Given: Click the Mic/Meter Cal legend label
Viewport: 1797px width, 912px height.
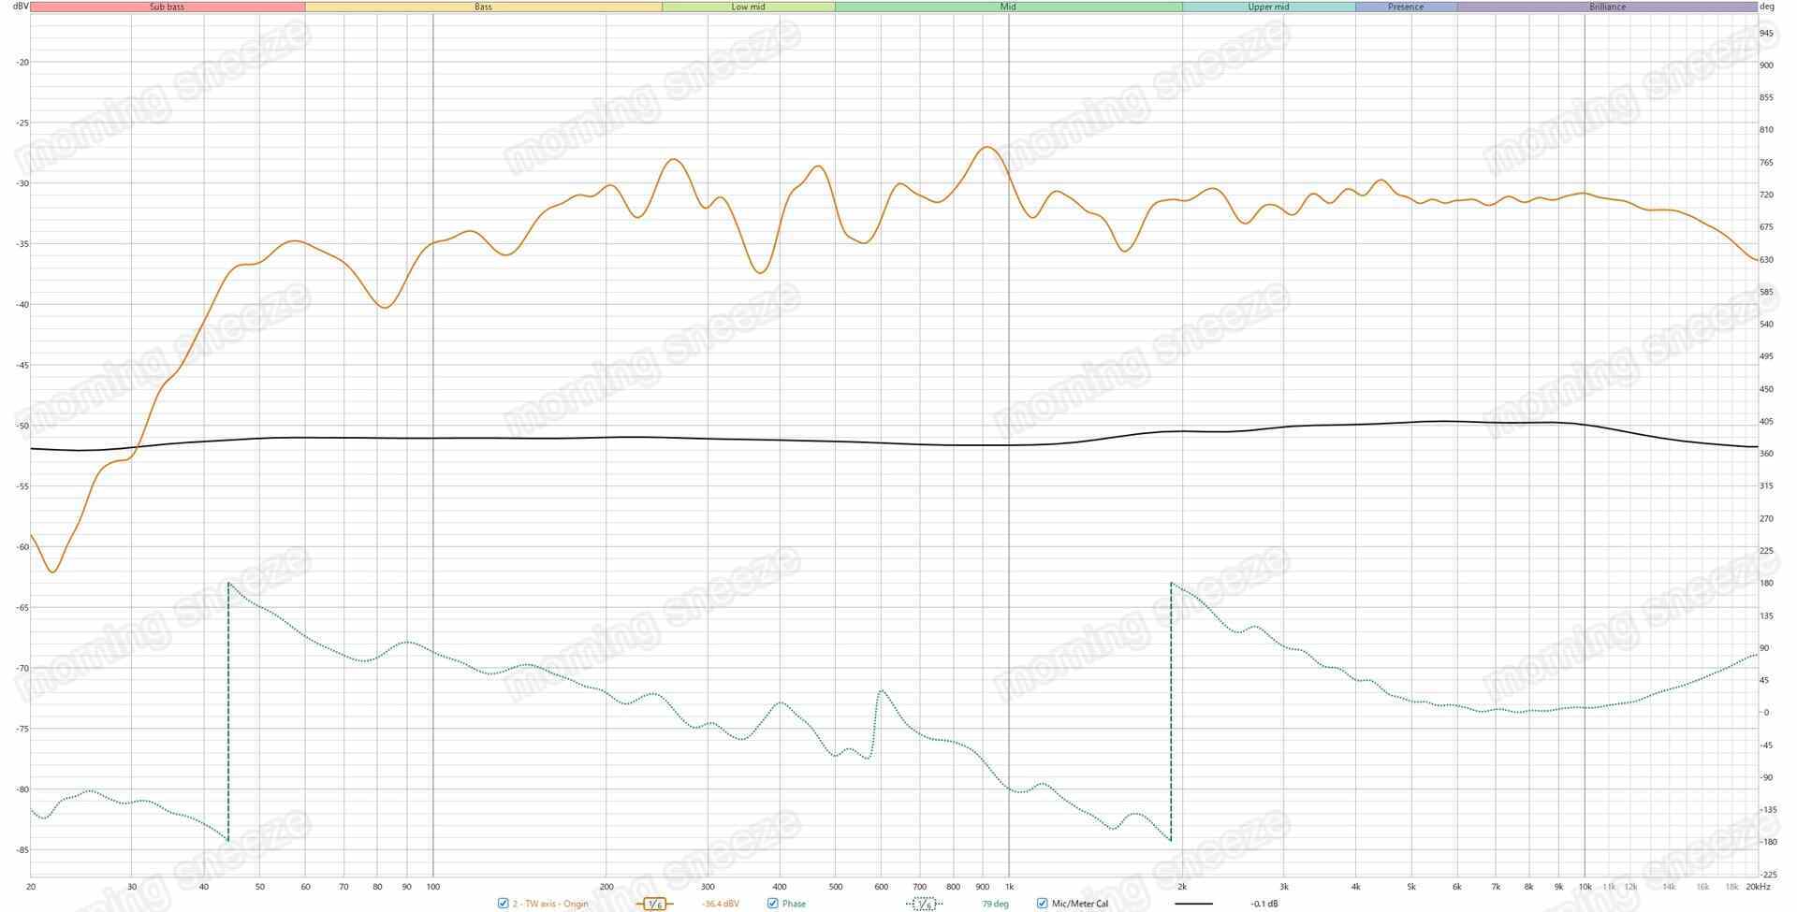Looking at the screenshot, I should [1080, 904].
